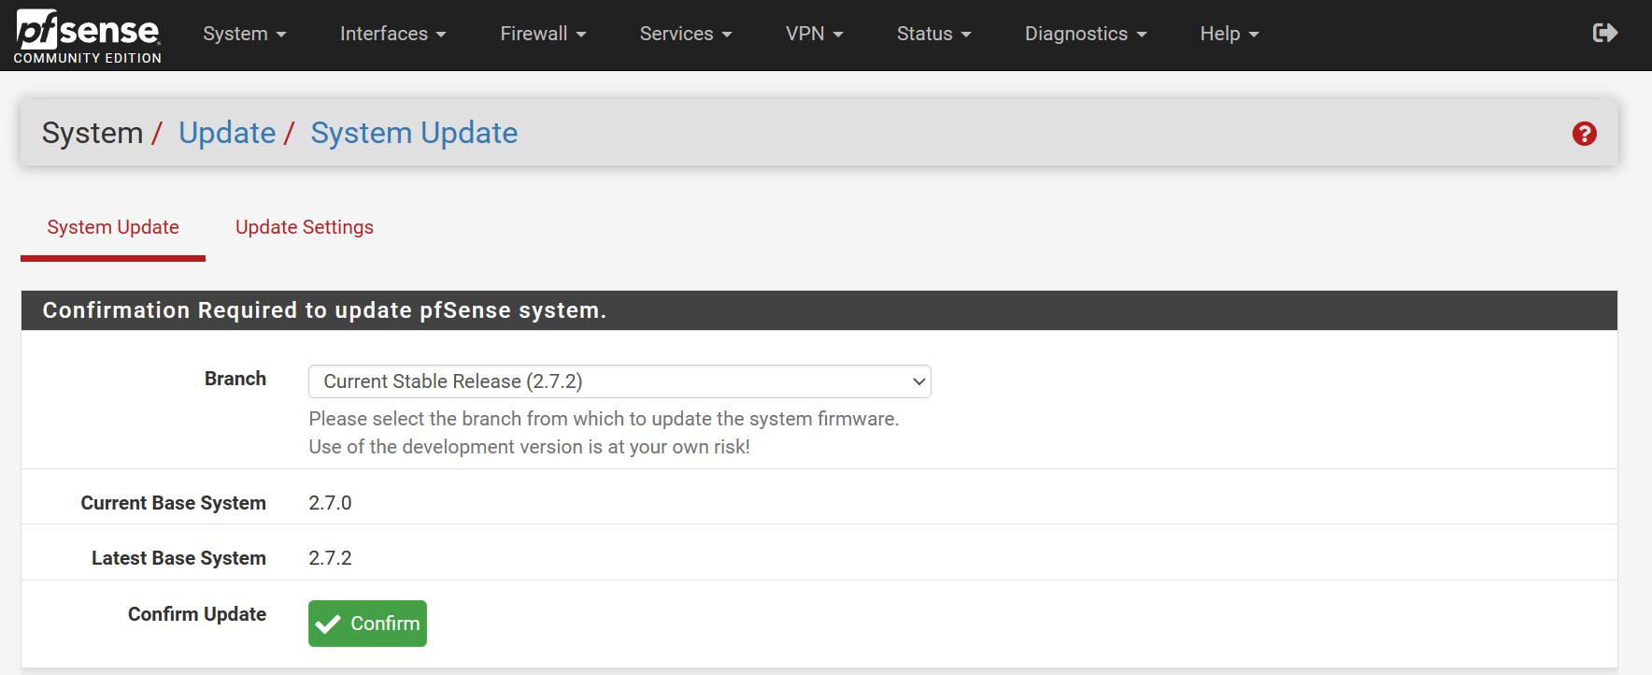Select the System Update tab
Viewport: 1652px width, 675px height.
(x=113, y=227)
